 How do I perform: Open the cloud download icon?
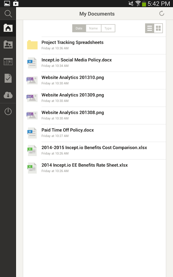click(x=8, y=95)
